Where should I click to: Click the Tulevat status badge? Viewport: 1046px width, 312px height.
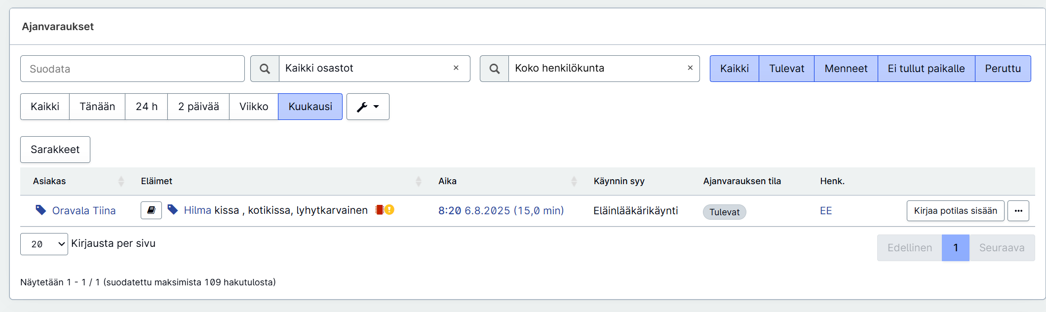(724, 212)
